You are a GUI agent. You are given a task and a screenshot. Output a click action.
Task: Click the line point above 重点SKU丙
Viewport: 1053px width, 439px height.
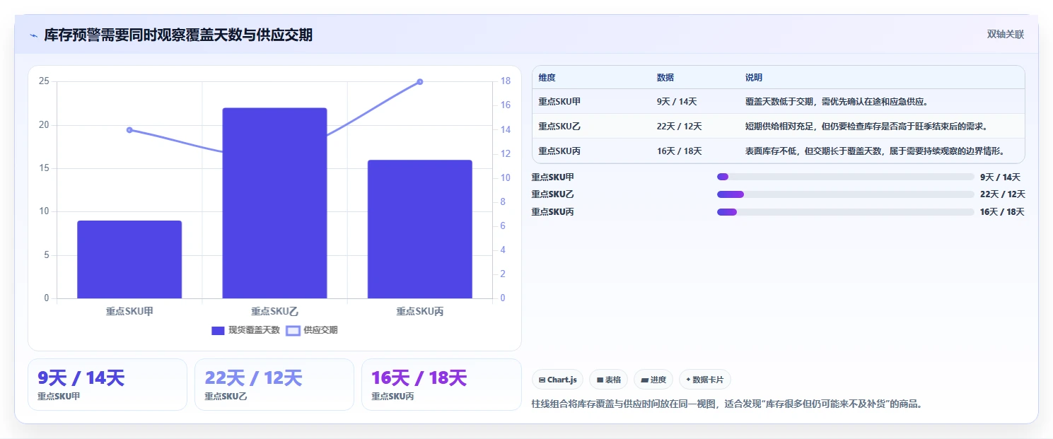[419, 82]
